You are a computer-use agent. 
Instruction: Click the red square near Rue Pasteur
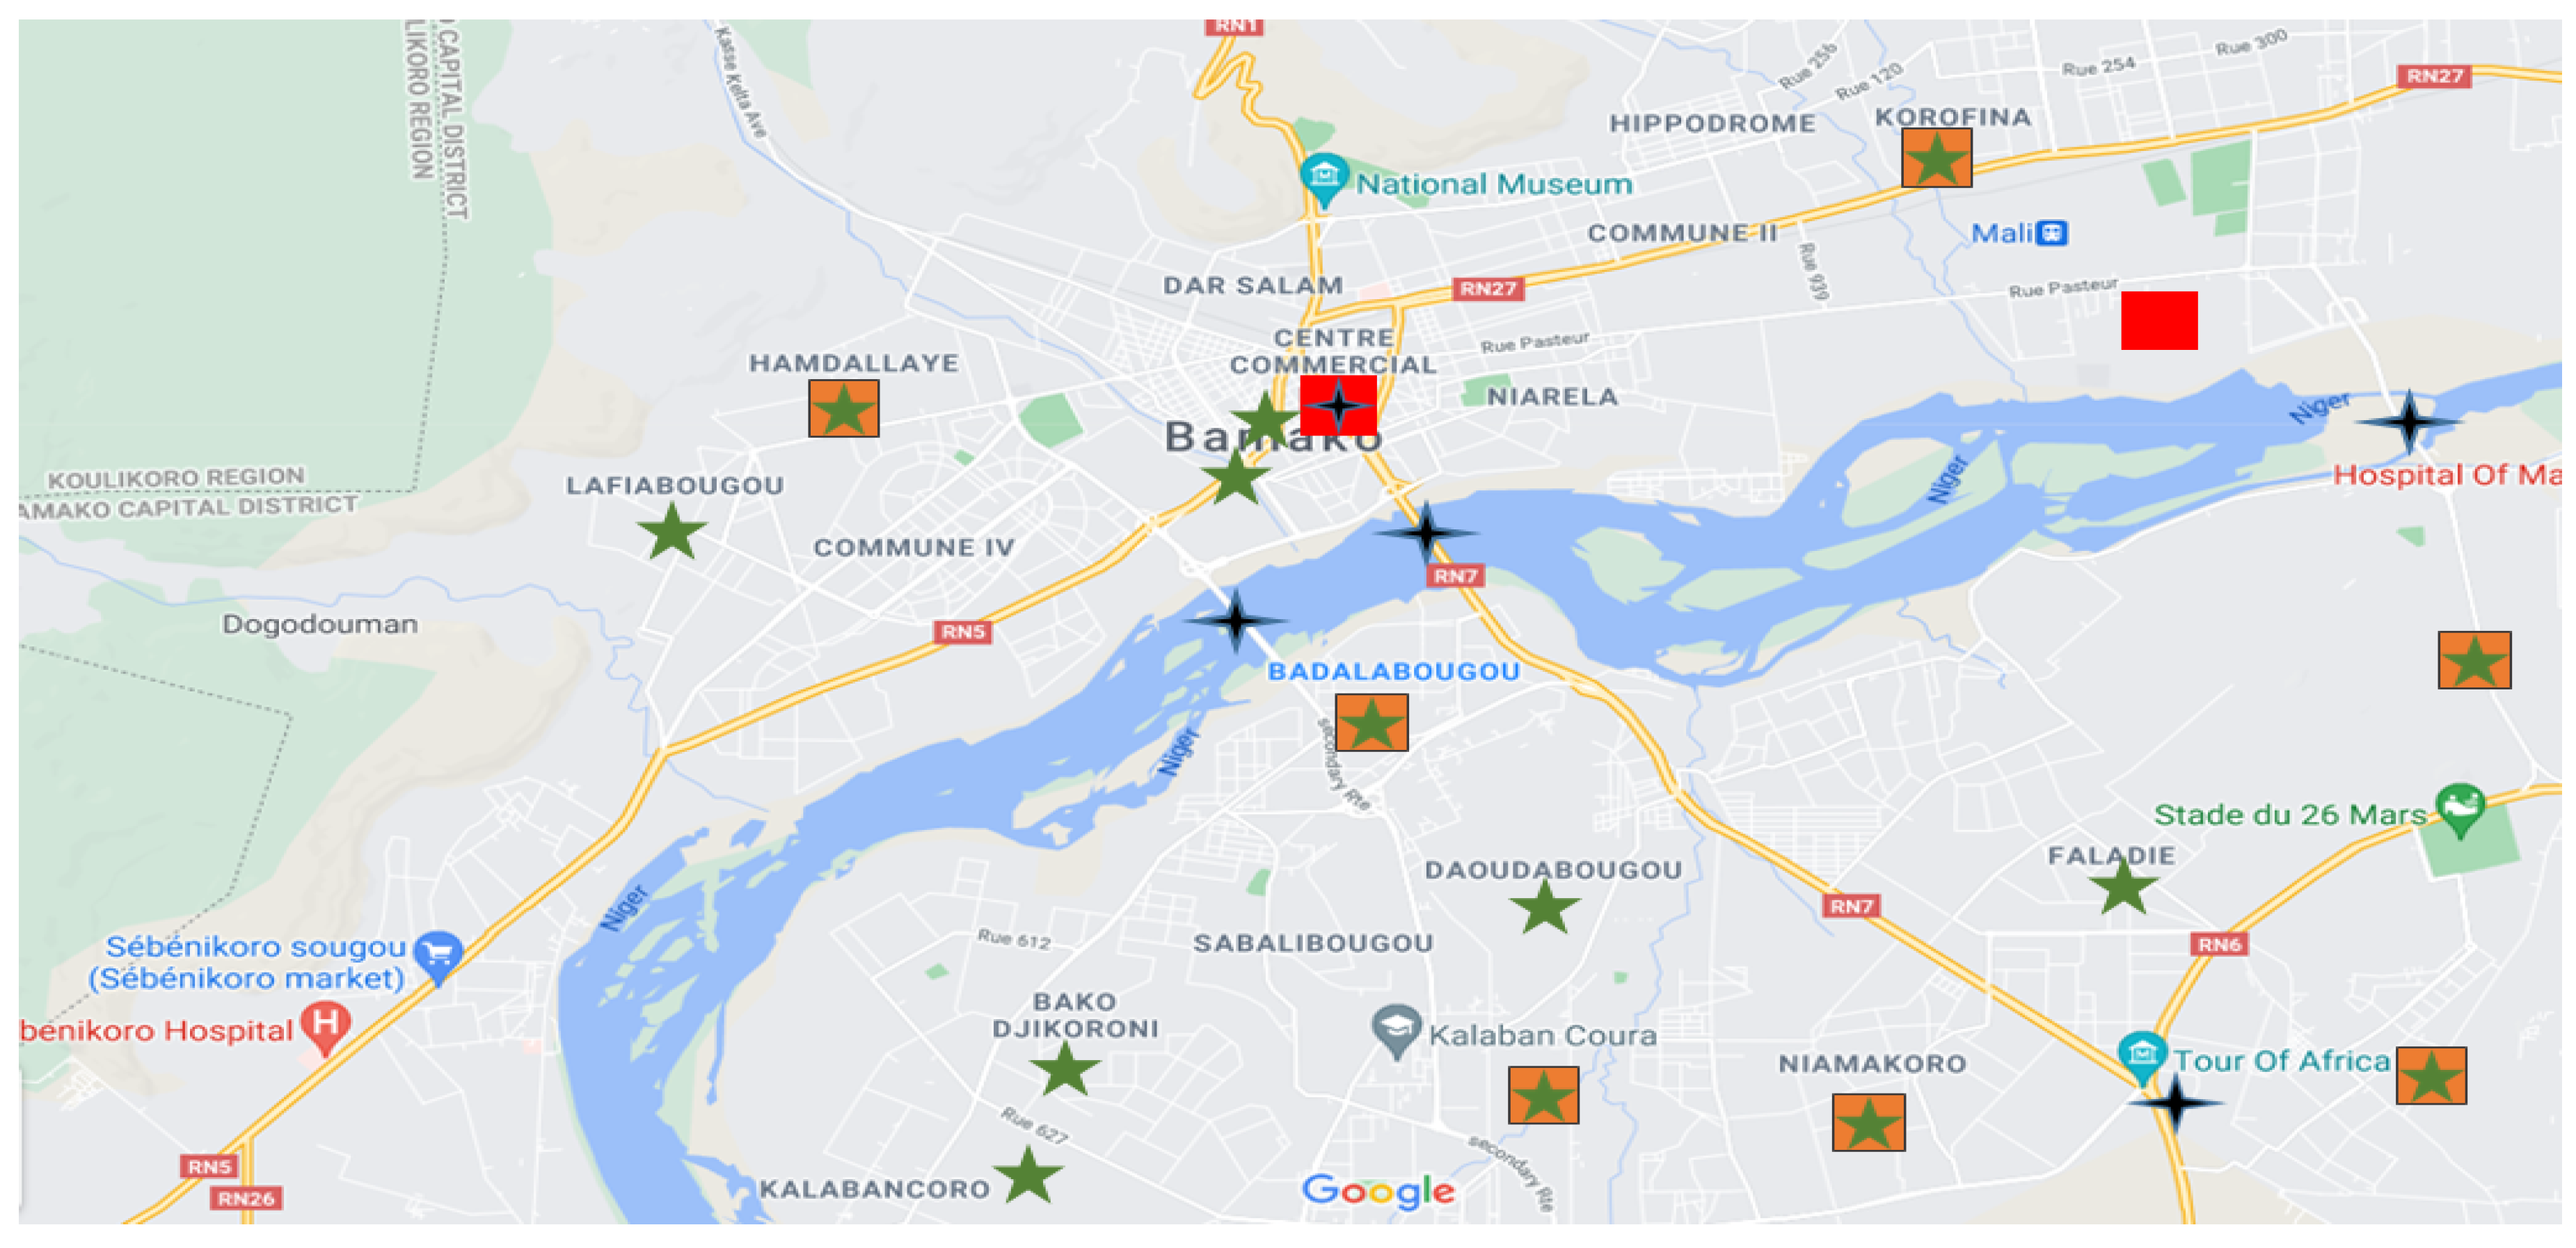click(2159, 320)
